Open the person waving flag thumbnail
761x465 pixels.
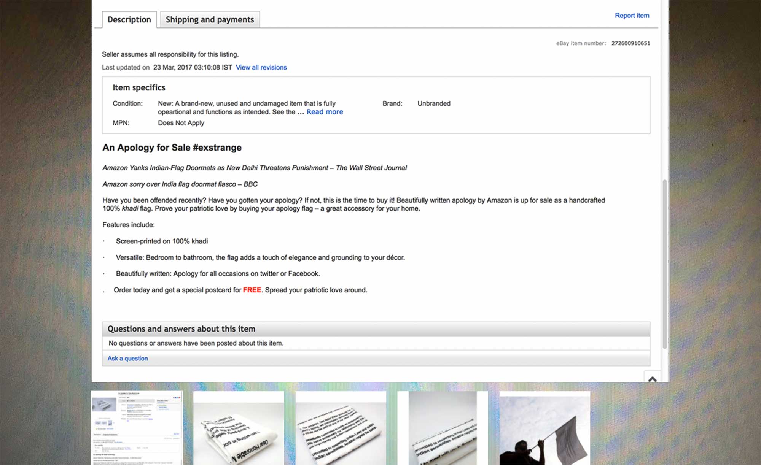(545, 428)
